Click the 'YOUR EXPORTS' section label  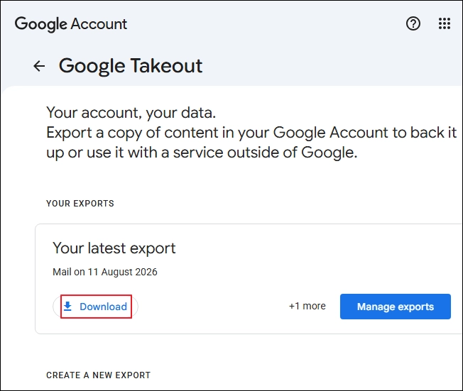(x=80, y=204)
